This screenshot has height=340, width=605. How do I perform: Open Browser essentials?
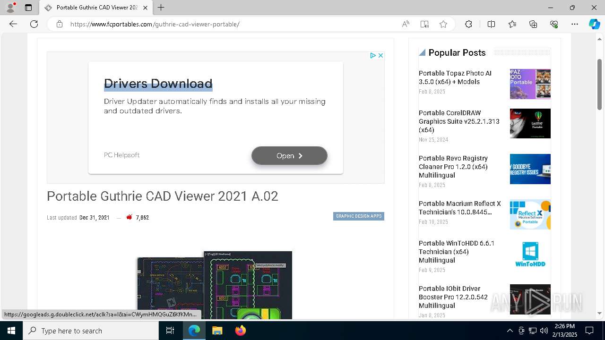point(554,24)
